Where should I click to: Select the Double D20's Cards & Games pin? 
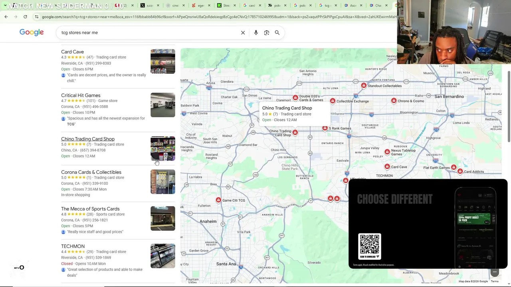click(x=295, y=98)
